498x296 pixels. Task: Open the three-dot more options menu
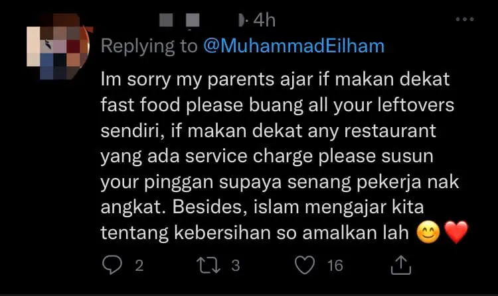click(465, 19)
